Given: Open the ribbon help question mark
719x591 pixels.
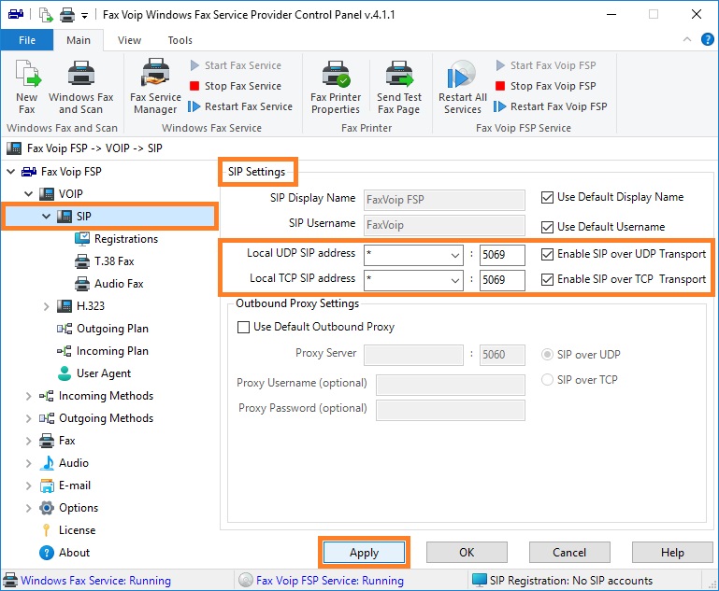Looking at the screenshot, I should click(707, 40).
